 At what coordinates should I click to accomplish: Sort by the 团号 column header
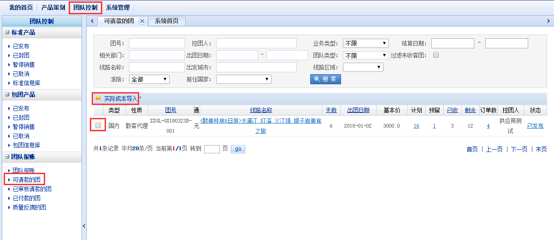(171, 110)
